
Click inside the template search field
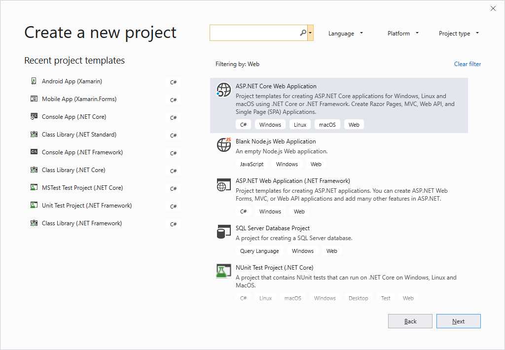(252, 32)
